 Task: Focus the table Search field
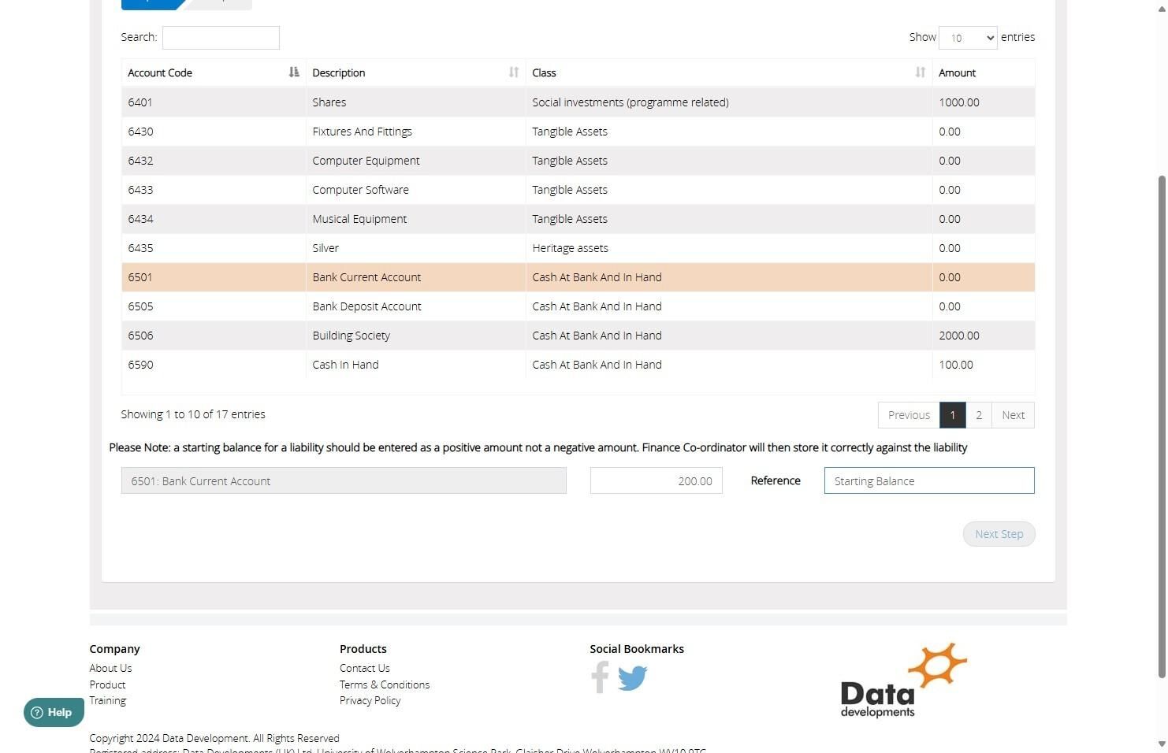coord(221,38)
